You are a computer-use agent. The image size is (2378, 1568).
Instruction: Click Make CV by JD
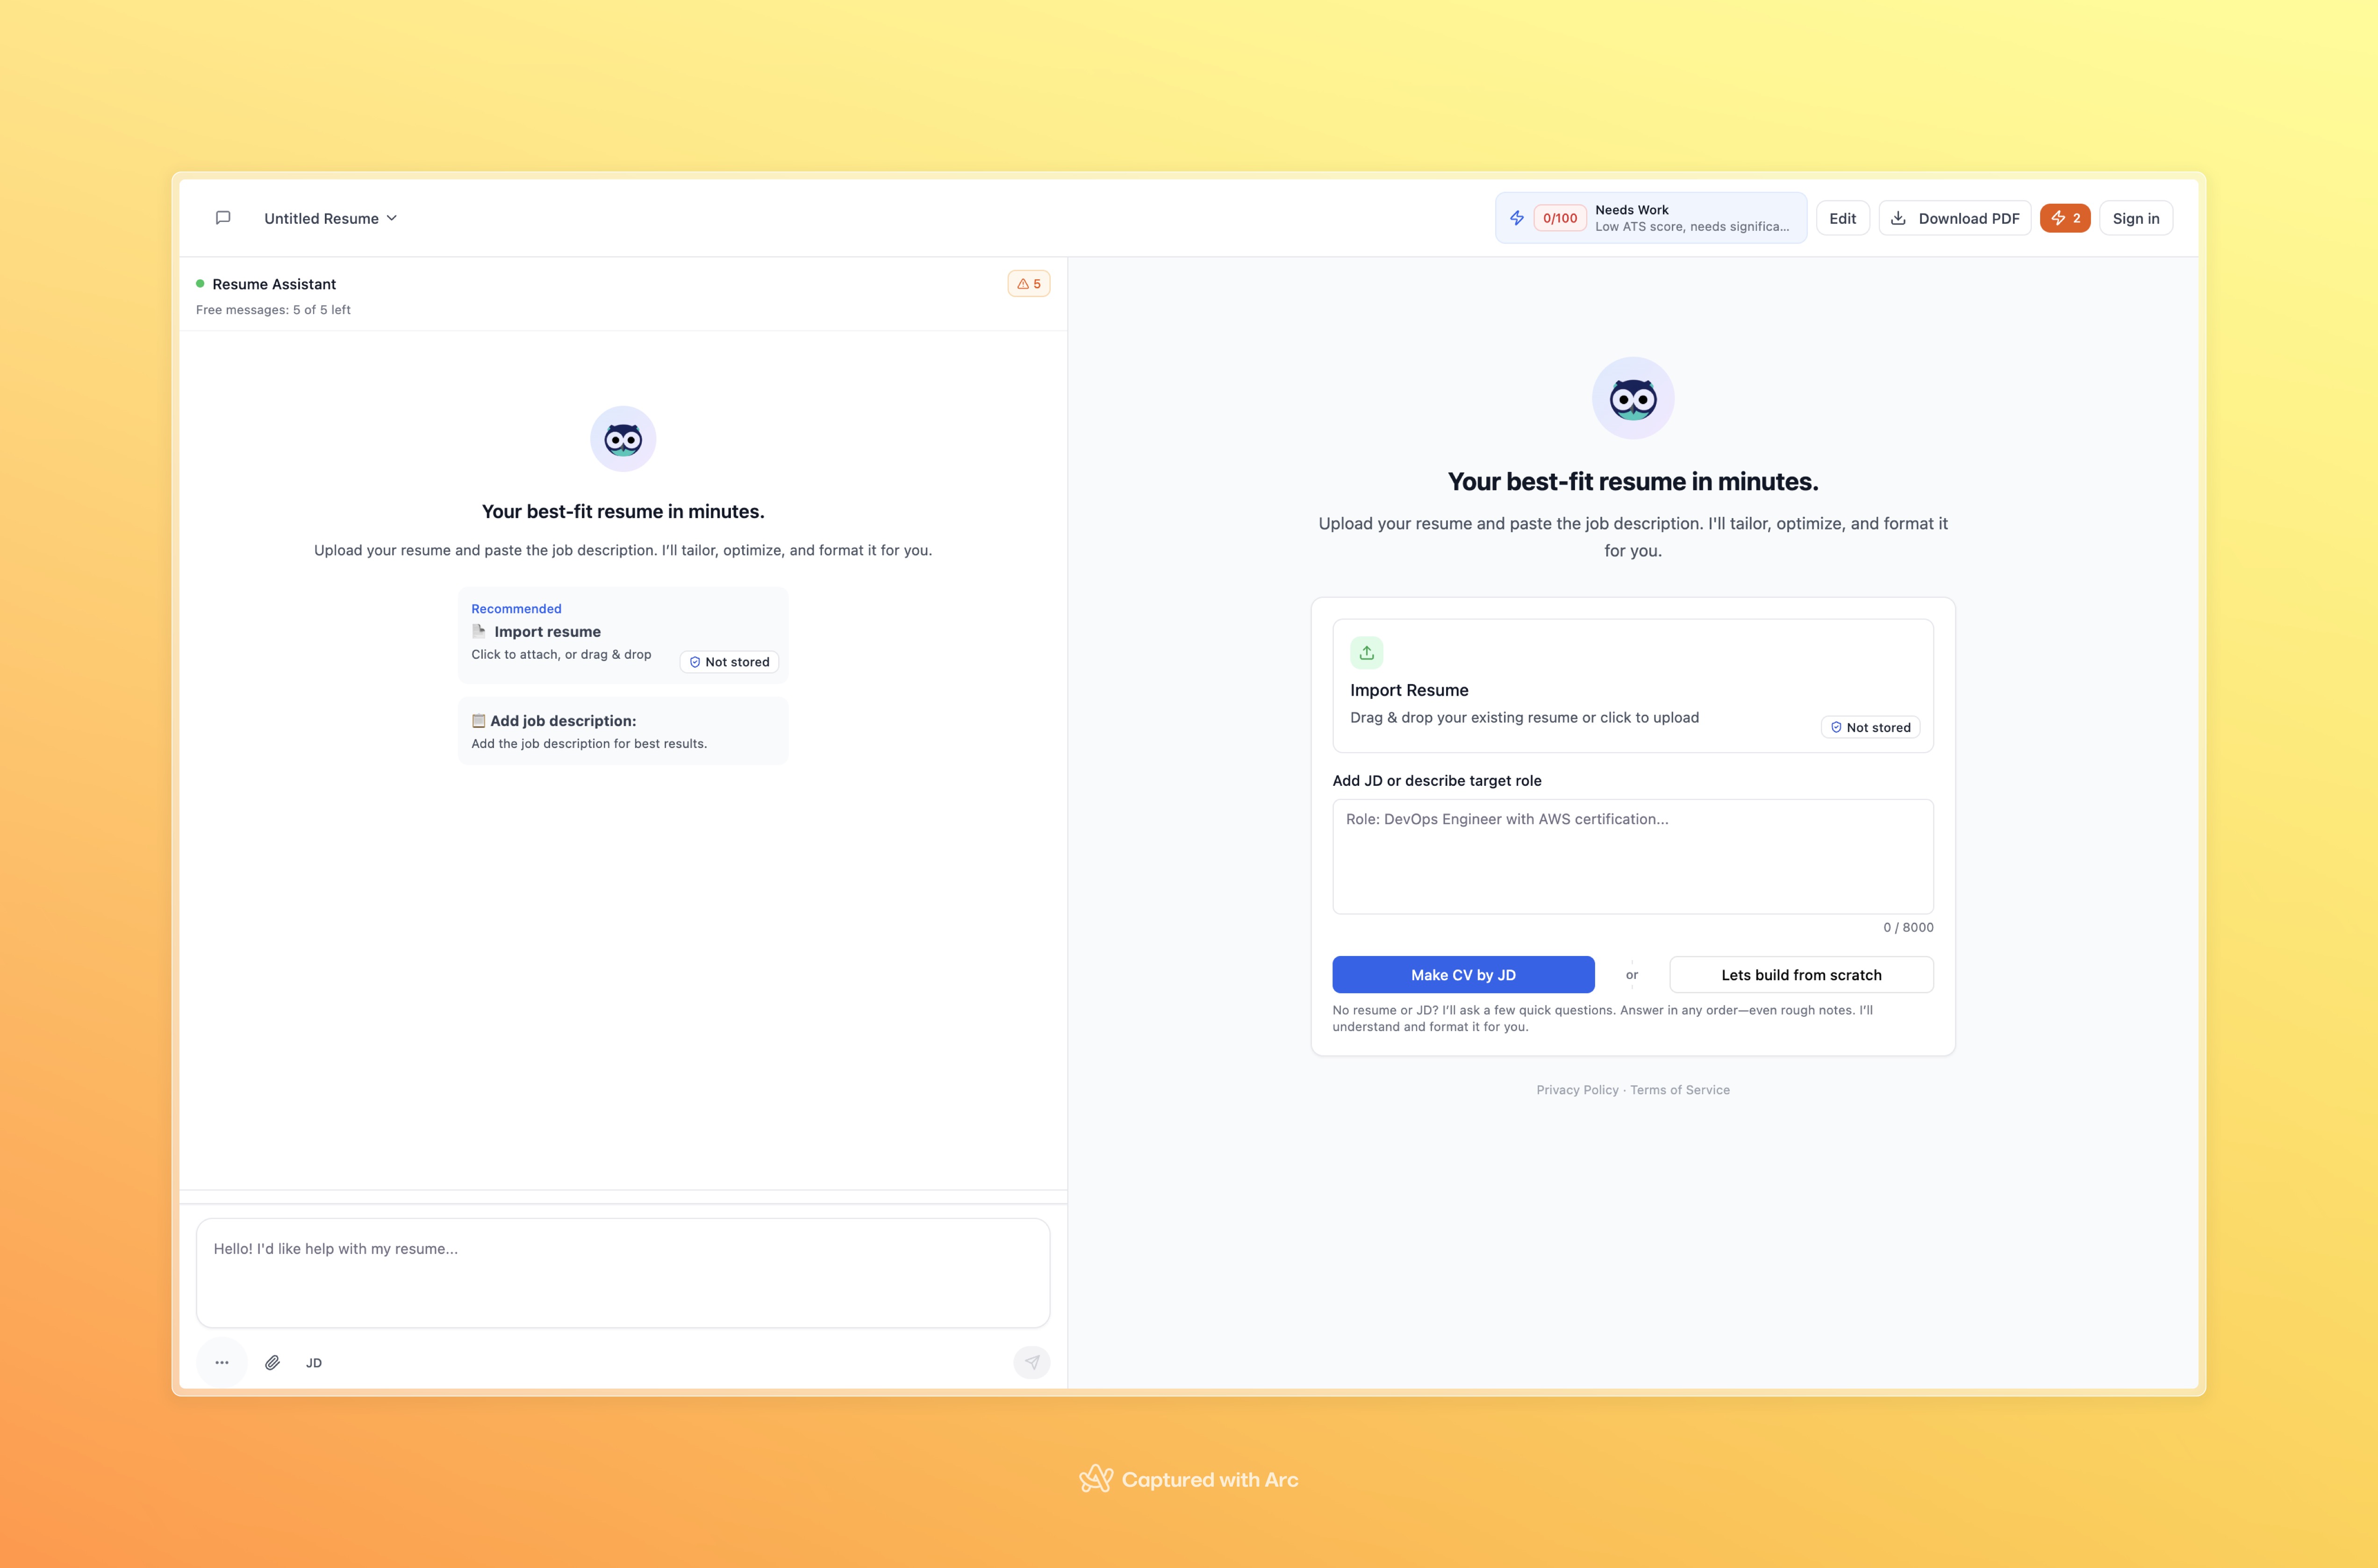1464,974
